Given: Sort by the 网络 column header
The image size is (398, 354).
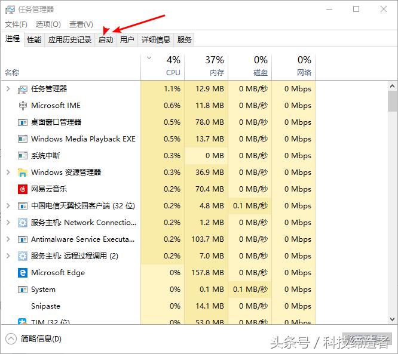Looking at the screenshot, I should 293,67.
